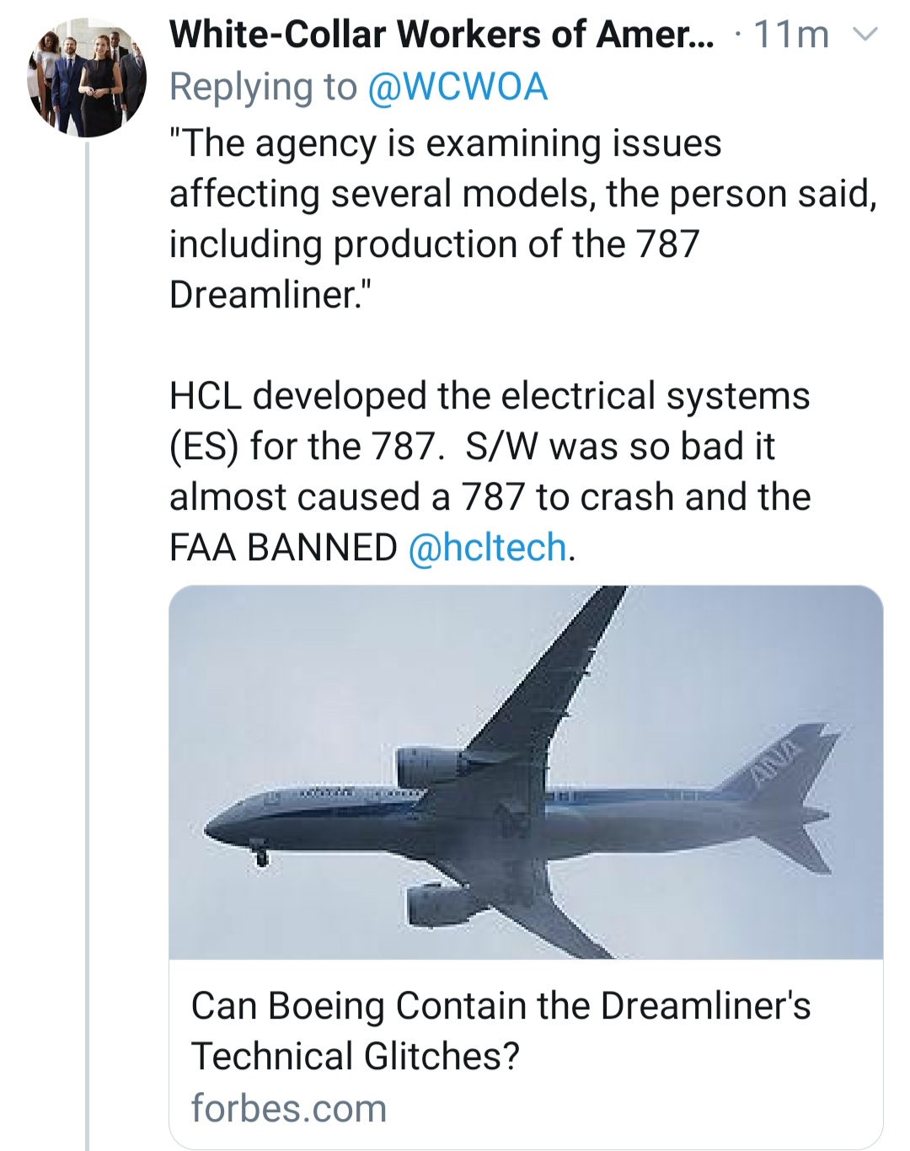Click the 'Technical Glitches?' line of card title
The width and height of the screenshot is (910, 1151).
pyautogui.click(x=355, y=1057)
